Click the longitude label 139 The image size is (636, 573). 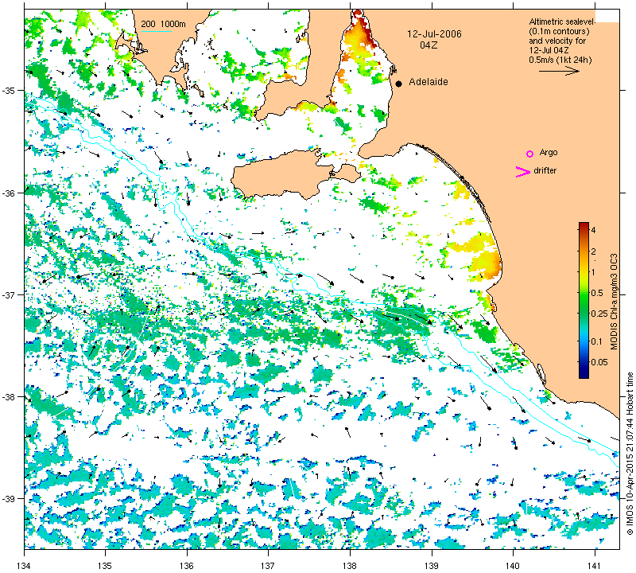click(432, 565)
